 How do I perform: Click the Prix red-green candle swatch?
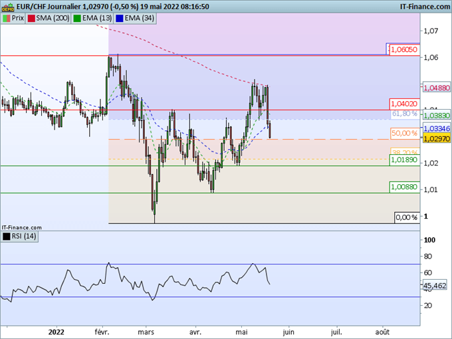pyautogui.click(x=7, y=19)
